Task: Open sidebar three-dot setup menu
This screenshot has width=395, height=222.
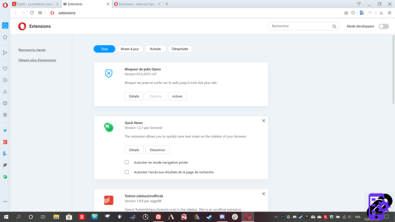Action: 5,202
